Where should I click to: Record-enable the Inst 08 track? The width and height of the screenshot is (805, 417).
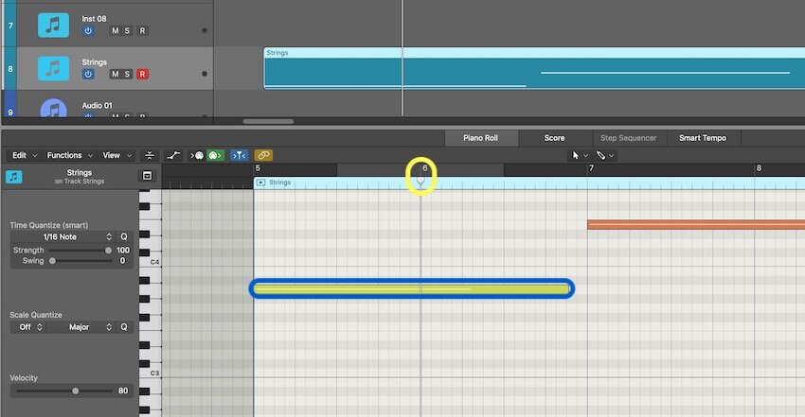coord(142,31)
